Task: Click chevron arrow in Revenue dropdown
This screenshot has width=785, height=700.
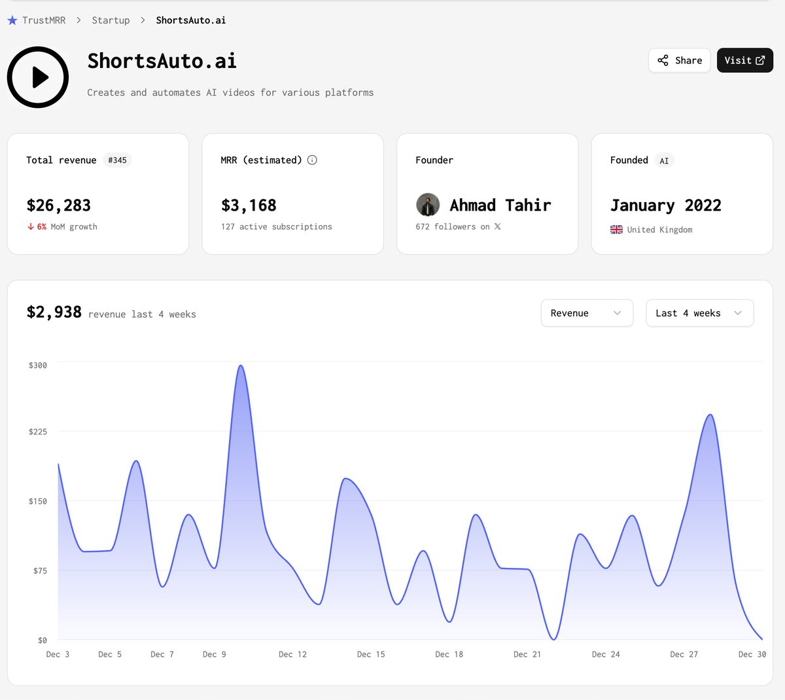Action: click(617, 313)
